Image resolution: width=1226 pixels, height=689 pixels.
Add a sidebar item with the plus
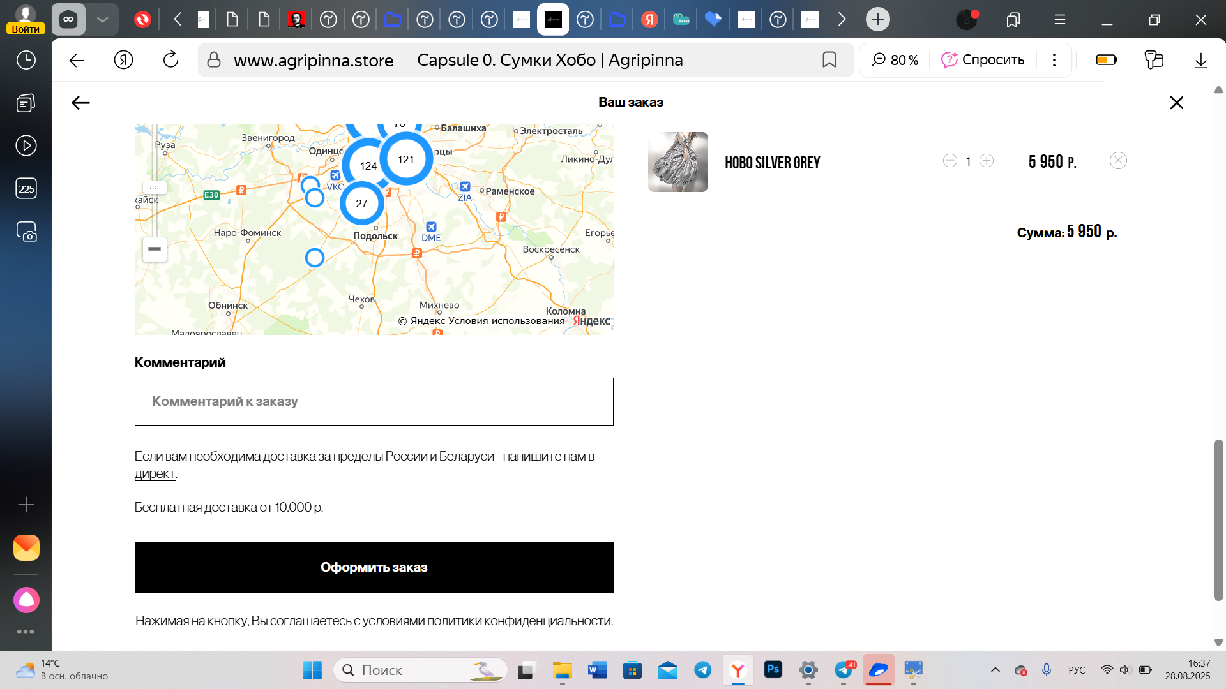(26, 505)
